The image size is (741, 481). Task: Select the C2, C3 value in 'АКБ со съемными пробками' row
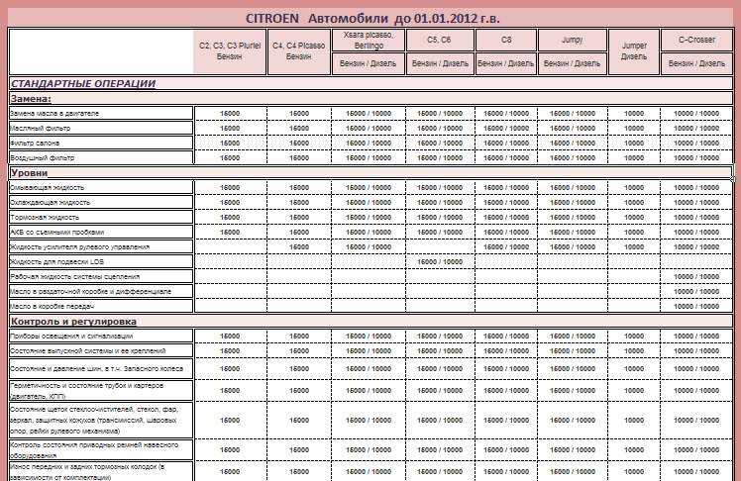point(230,233)
